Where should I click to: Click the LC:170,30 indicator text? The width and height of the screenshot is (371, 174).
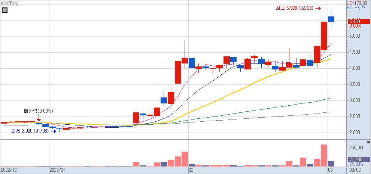357,3
